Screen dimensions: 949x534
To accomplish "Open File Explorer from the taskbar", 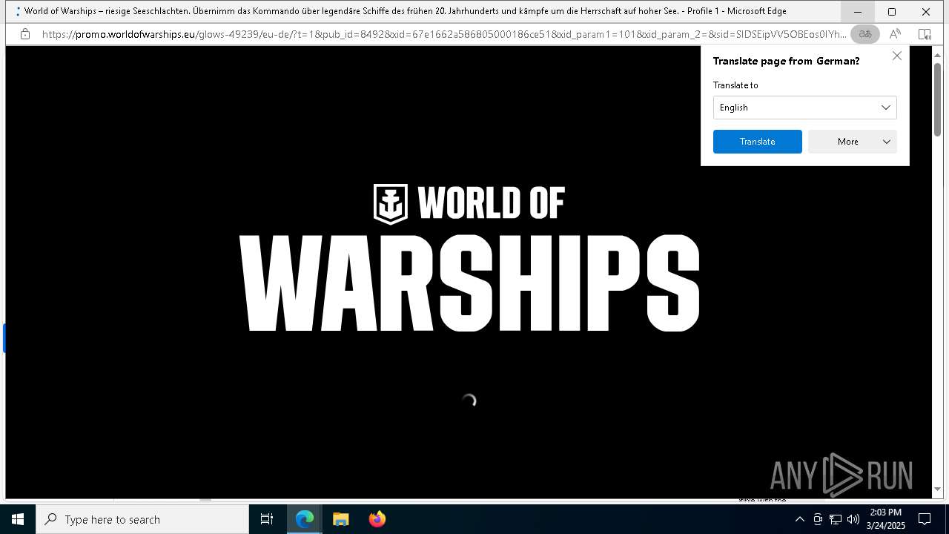I will 341,519.
